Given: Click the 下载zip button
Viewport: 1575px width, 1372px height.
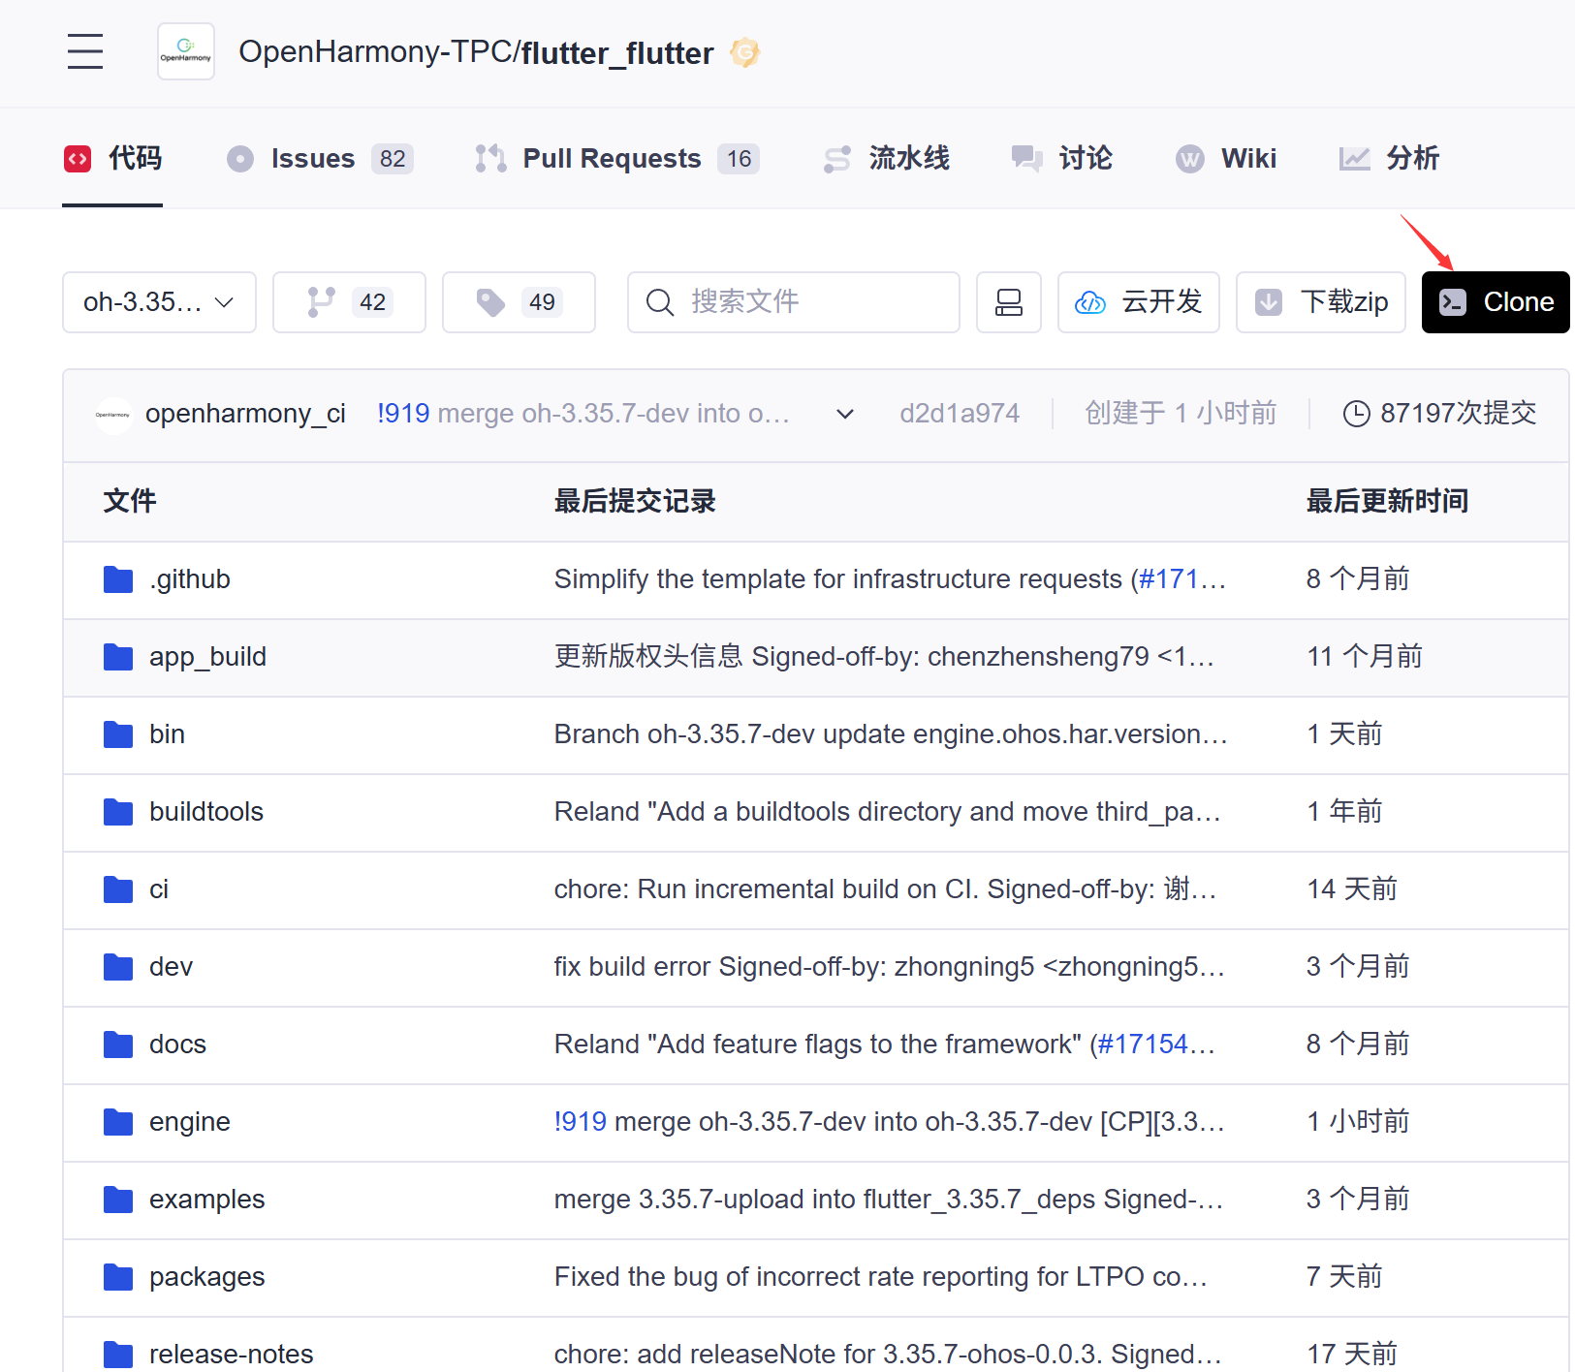Looking at the screenshot, I should click(x=1321, y=302).
